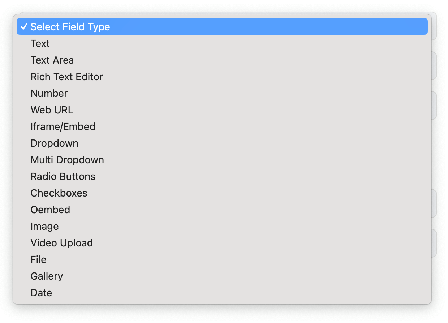The image size is (448, 323).
Task: Select the Date field type
Action: [x=41, y=293]
